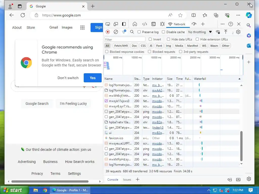The image size is (259, 194).
Task: Check Blocked response cookies checkbox
Action: (107, 52)
